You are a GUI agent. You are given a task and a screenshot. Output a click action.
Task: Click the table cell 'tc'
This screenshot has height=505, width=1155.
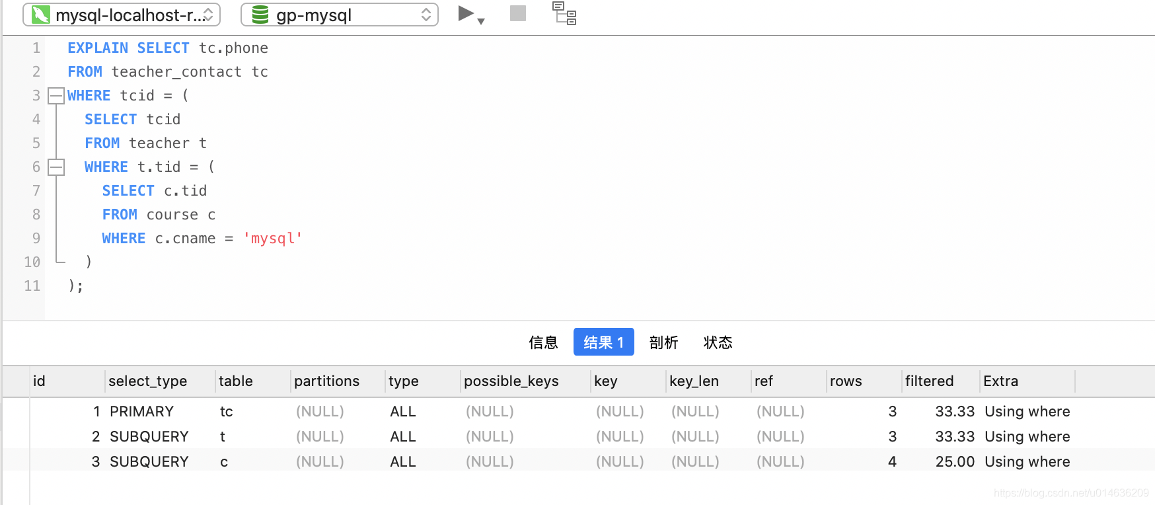point(226,412)
